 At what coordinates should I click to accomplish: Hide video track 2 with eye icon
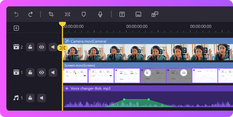[41, 47]
